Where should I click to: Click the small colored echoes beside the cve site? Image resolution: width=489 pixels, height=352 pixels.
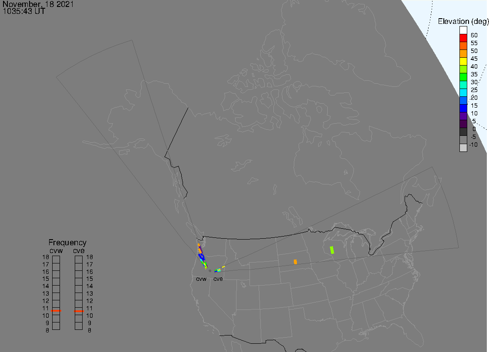tap(218, 270)
